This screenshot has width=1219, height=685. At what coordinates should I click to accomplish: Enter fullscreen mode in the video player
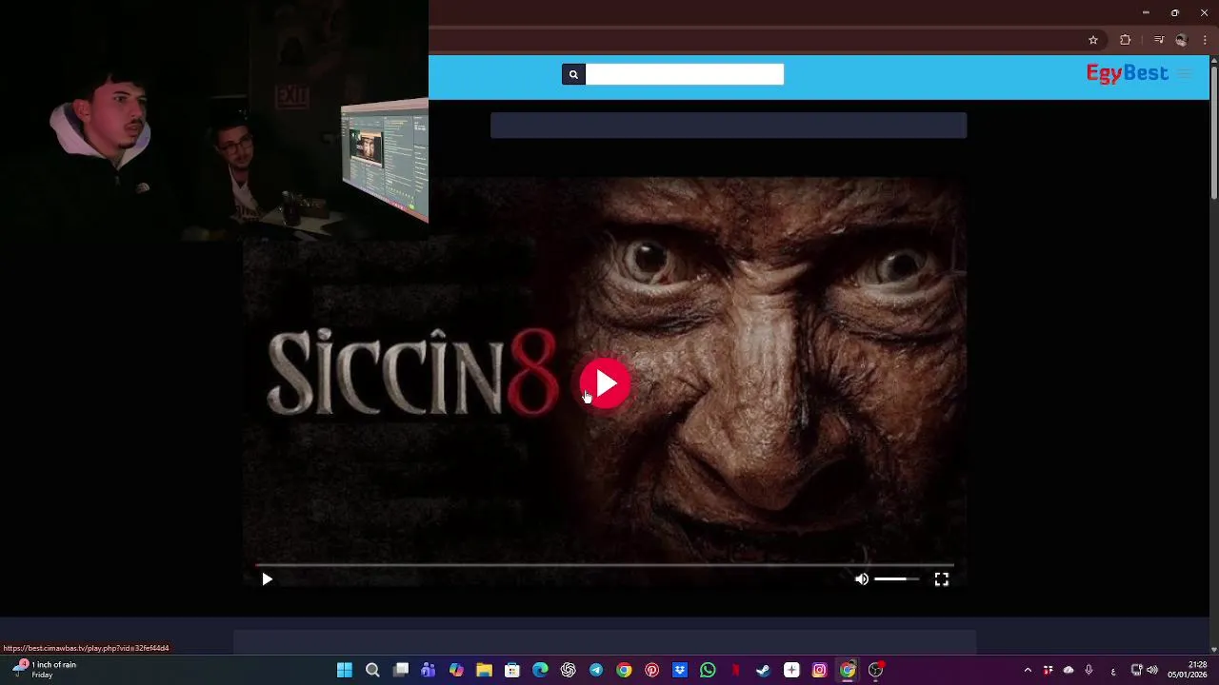[x=941, y=579]
